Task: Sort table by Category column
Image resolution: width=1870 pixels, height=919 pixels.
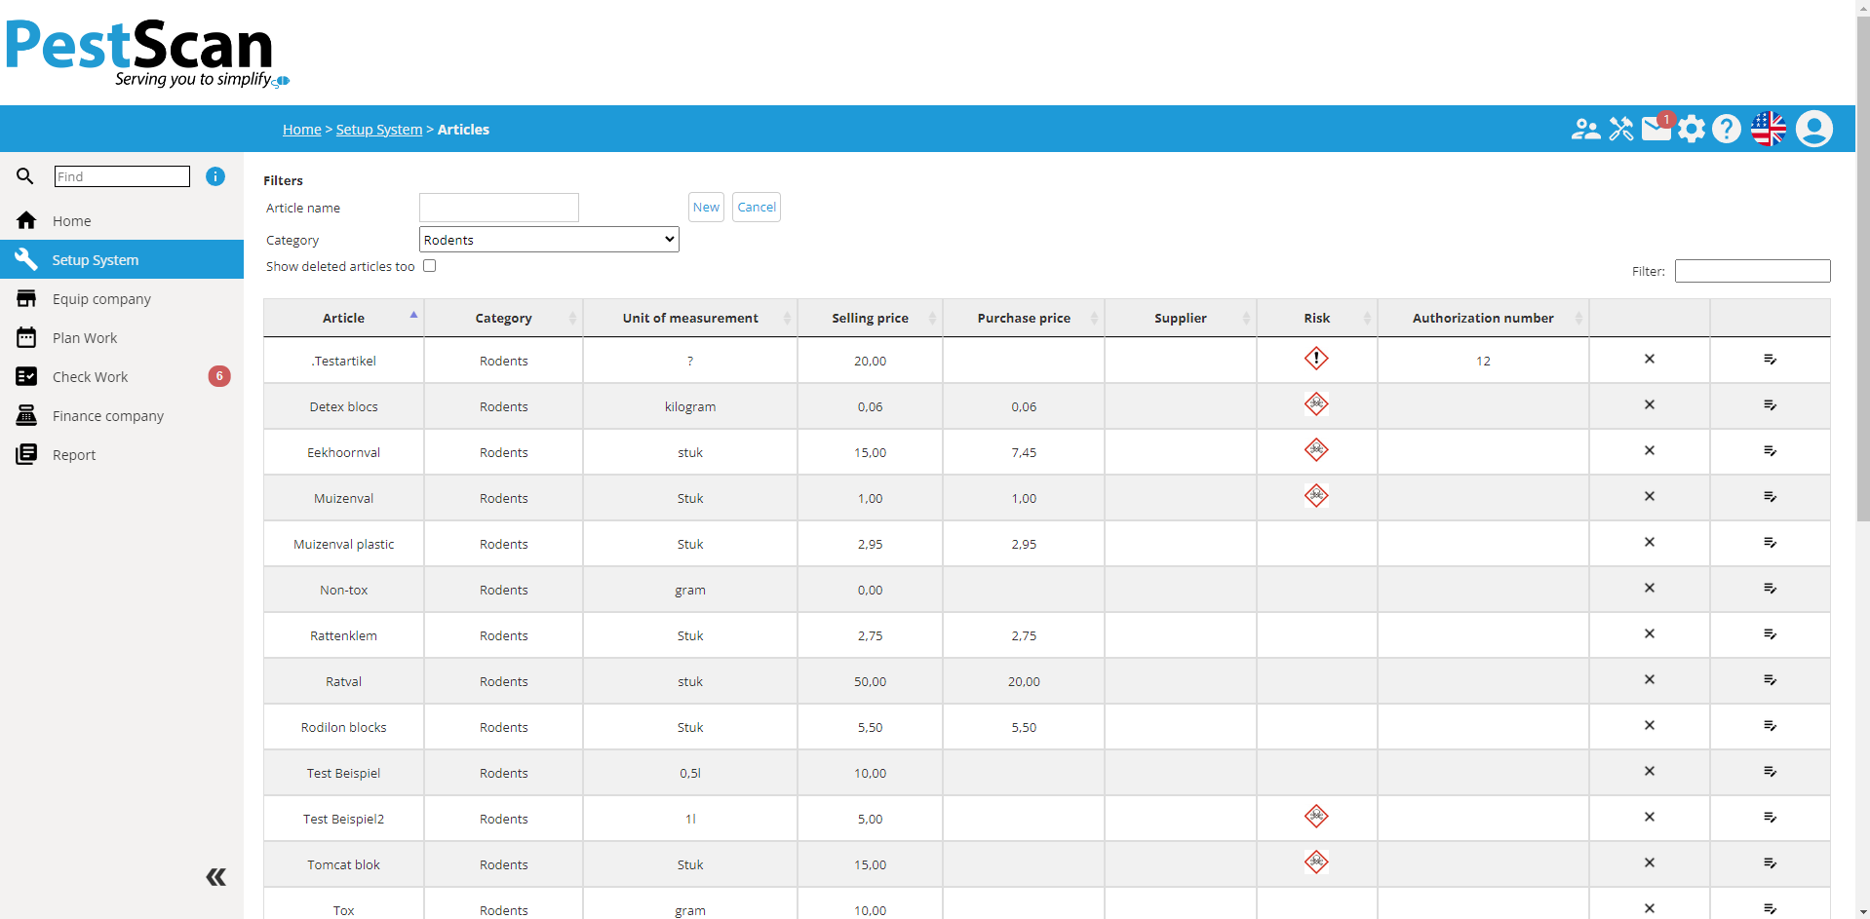Action: tap(503, 319)
